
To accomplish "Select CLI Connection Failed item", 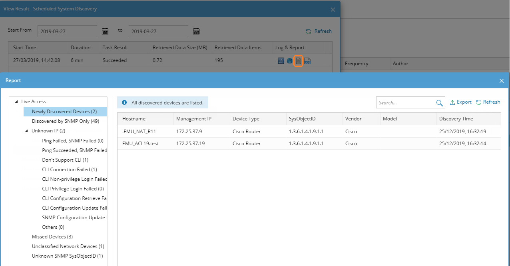I will coord(70,170).
